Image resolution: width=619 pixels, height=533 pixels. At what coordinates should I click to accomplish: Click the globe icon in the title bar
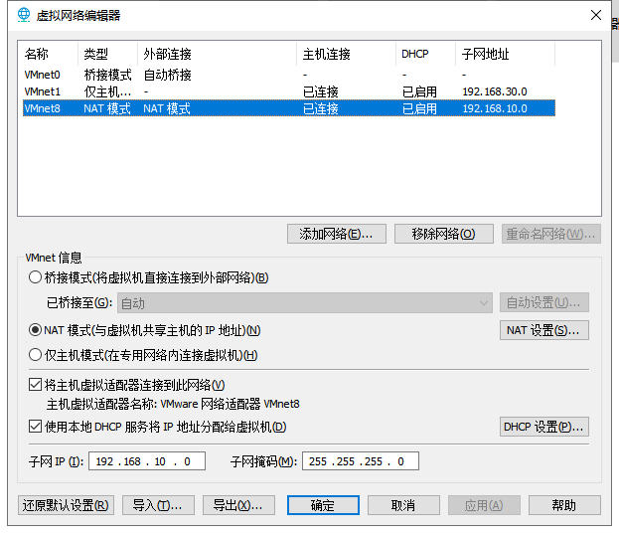pyautogui.click(x=24, y=15)
